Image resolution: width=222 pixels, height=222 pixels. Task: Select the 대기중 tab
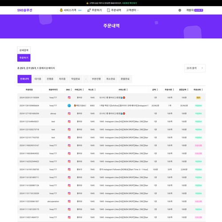click(38, 79)
